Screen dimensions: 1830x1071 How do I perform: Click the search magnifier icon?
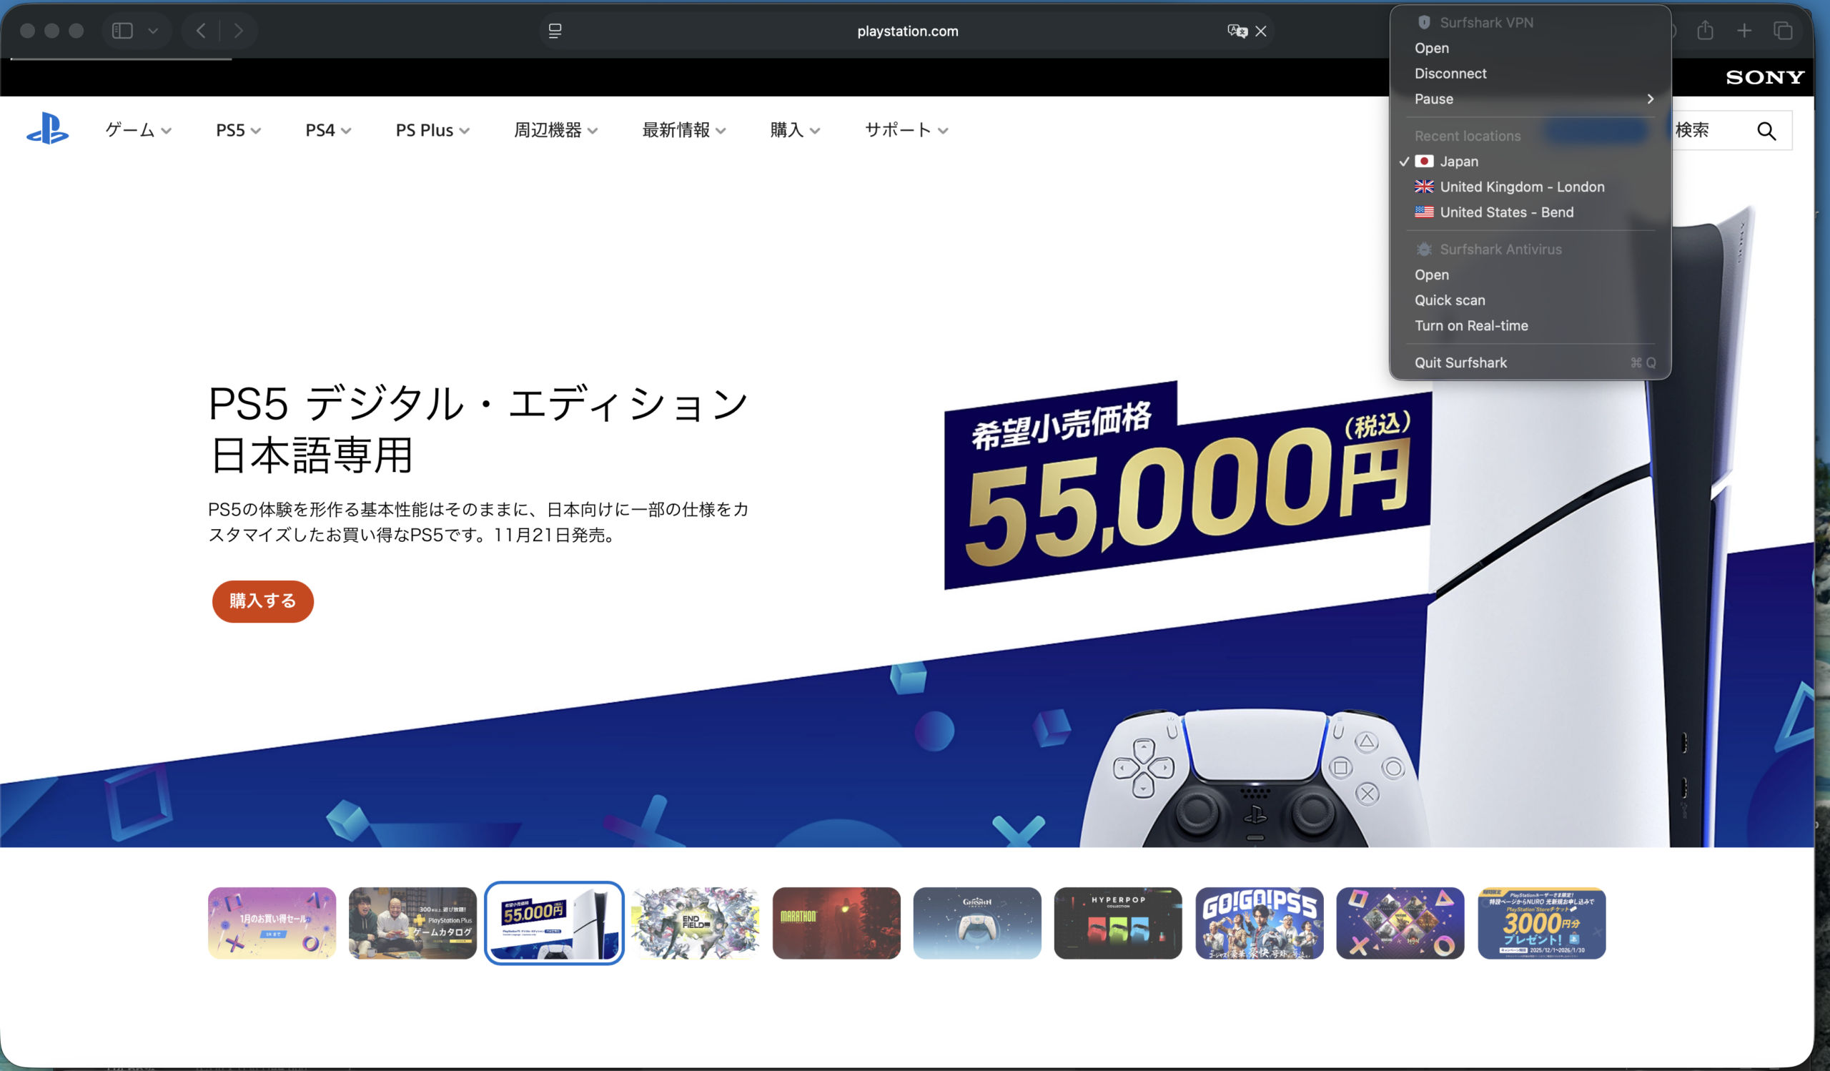point(1766,131)
